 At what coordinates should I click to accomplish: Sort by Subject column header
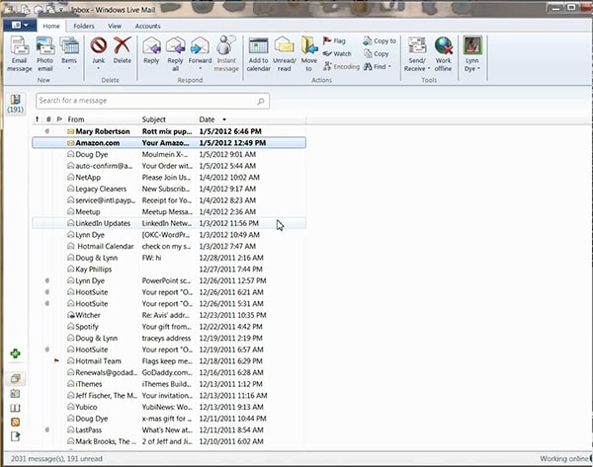(168, 119)
